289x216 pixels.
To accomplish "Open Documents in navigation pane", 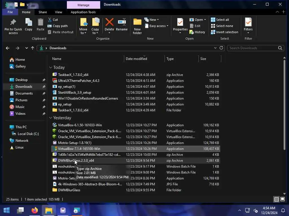I will [24, 93].
